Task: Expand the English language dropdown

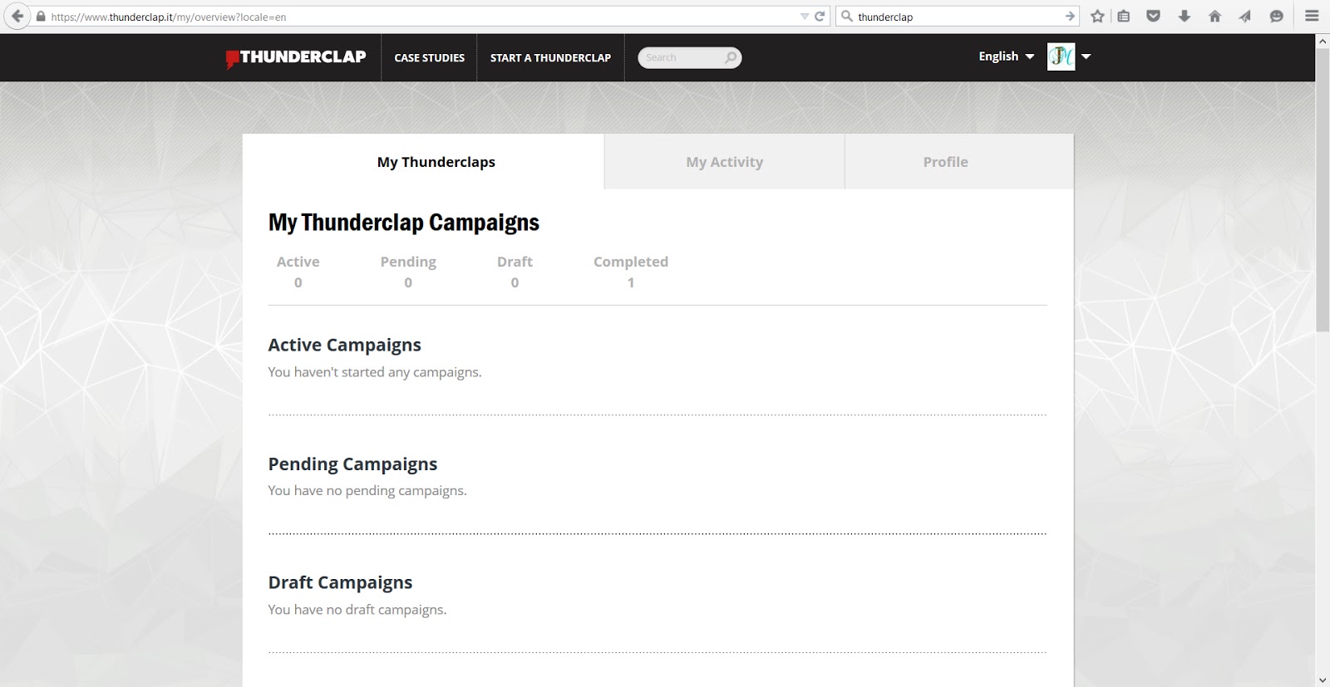Action: tap(1006, 56)
